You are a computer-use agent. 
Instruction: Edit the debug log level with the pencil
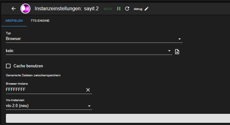(x=147, y=9)
